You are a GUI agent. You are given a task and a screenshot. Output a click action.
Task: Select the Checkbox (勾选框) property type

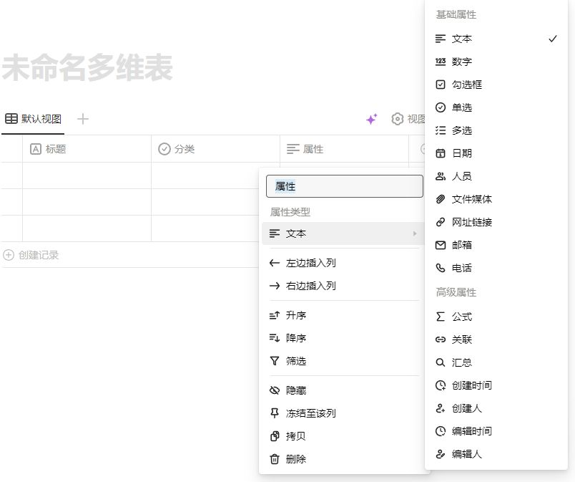[x=466, y=85]
